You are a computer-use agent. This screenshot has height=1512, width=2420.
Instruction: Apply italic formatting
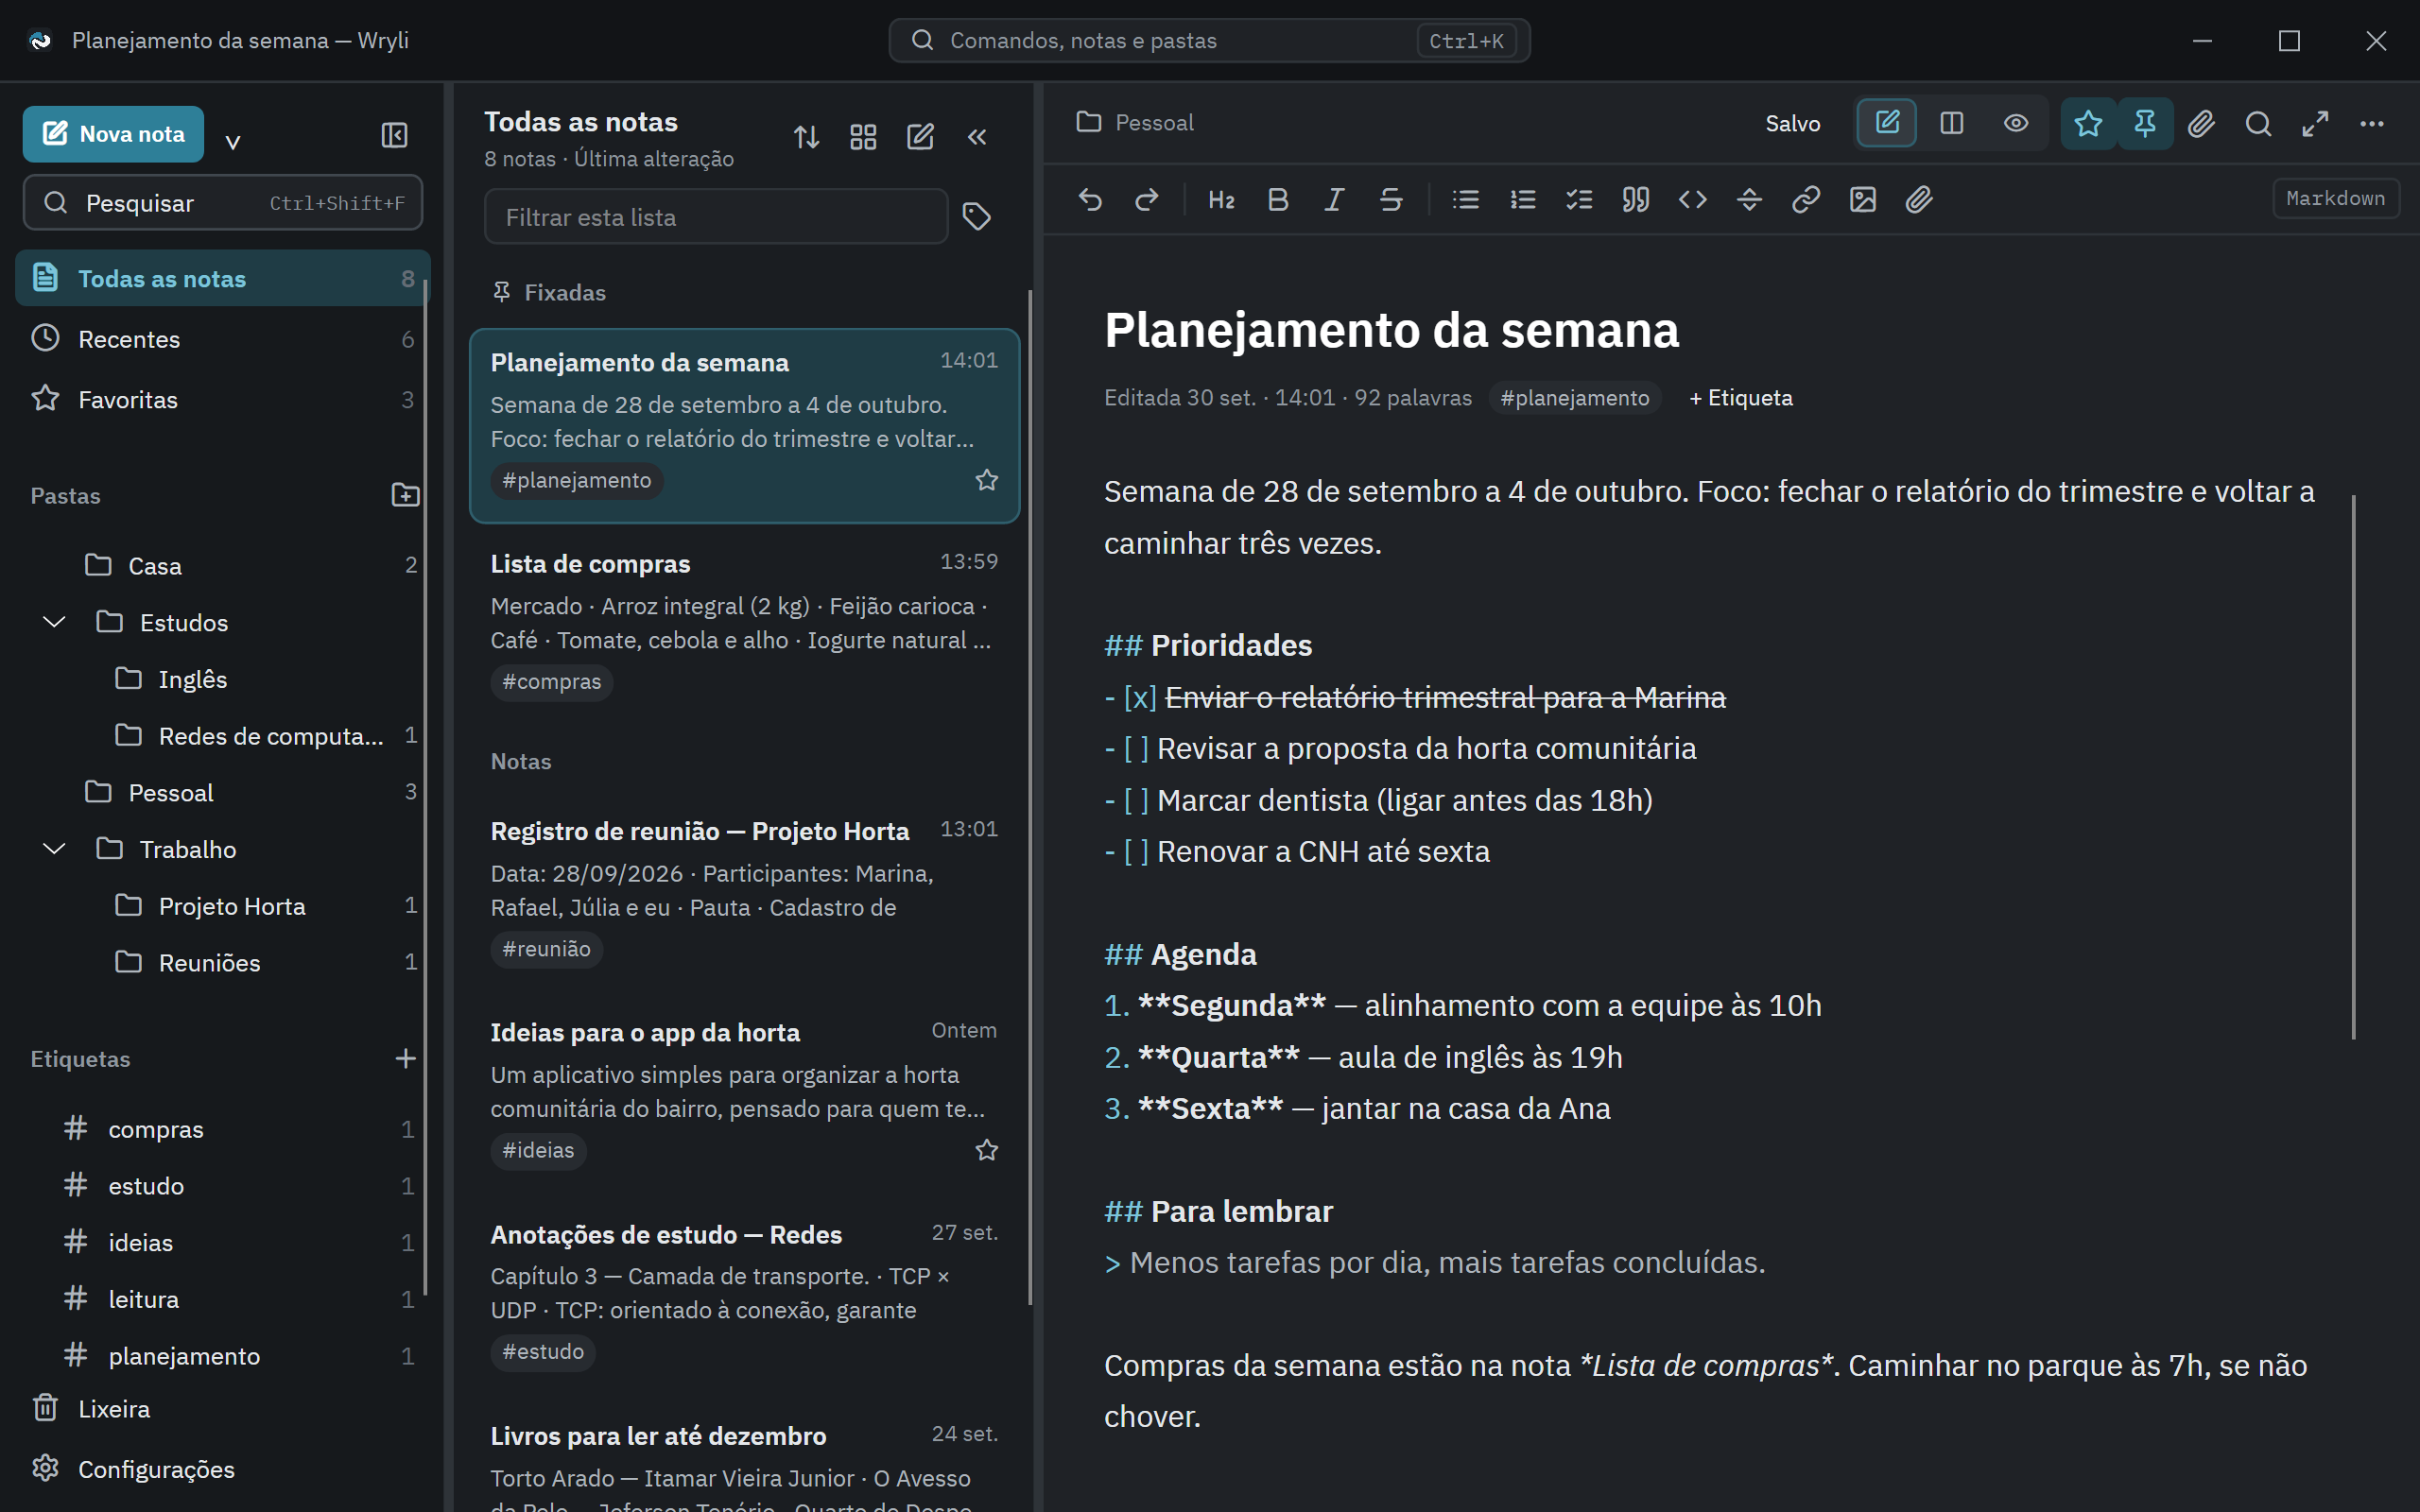[x=1334, y=200]
